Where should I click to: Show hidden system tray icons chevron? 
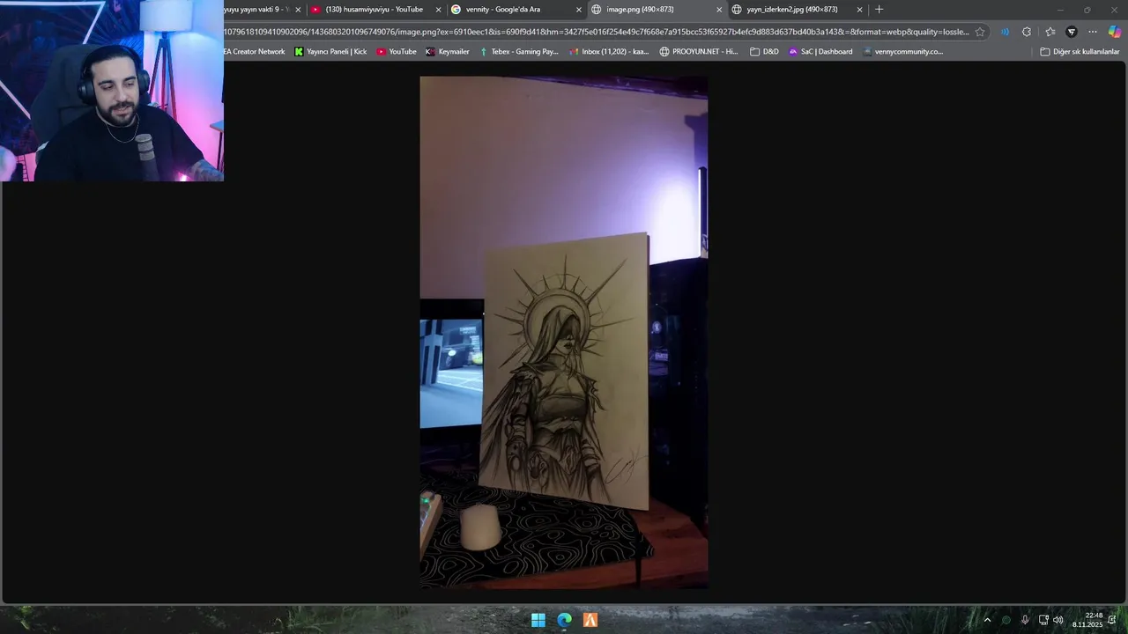click(x=987, y=620)
